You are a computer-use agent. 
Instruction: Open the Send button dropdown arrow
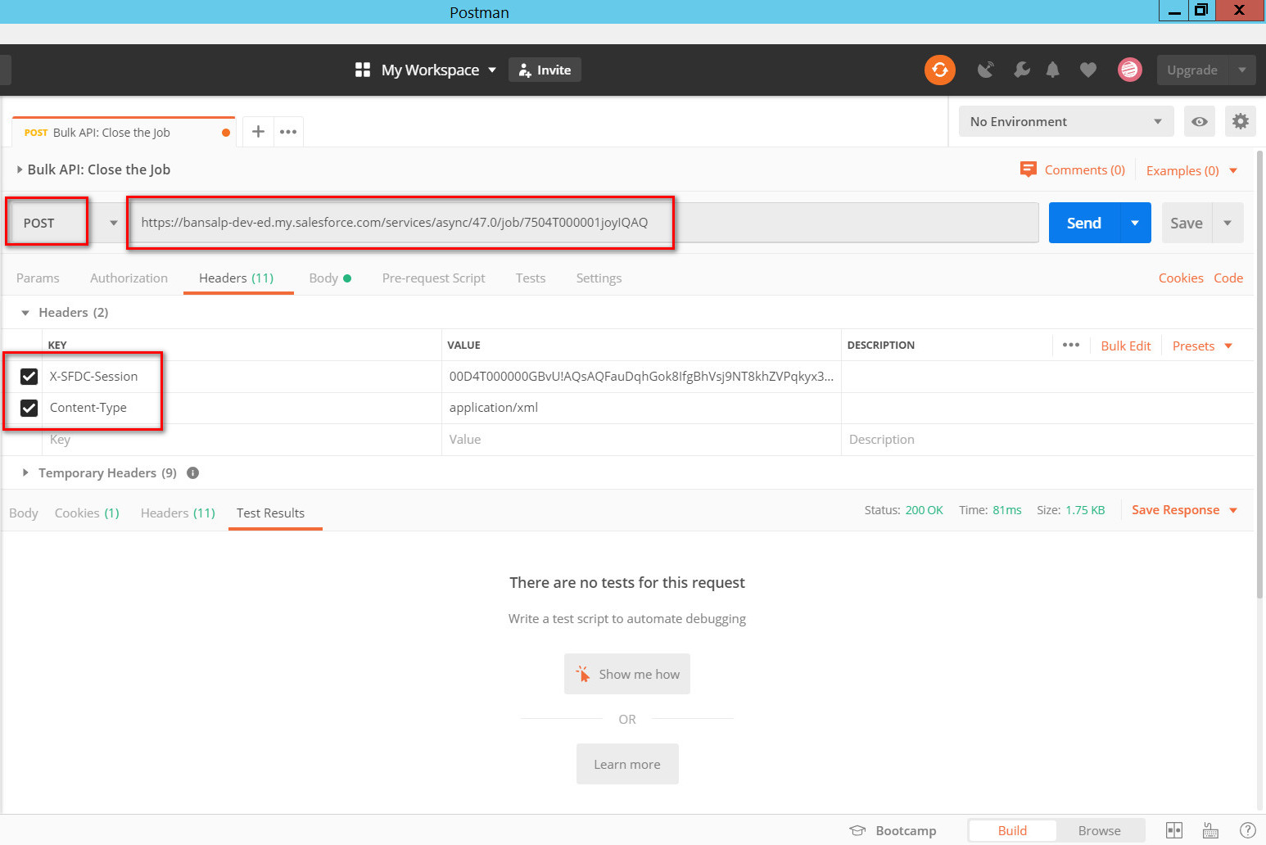point(1135,223)
